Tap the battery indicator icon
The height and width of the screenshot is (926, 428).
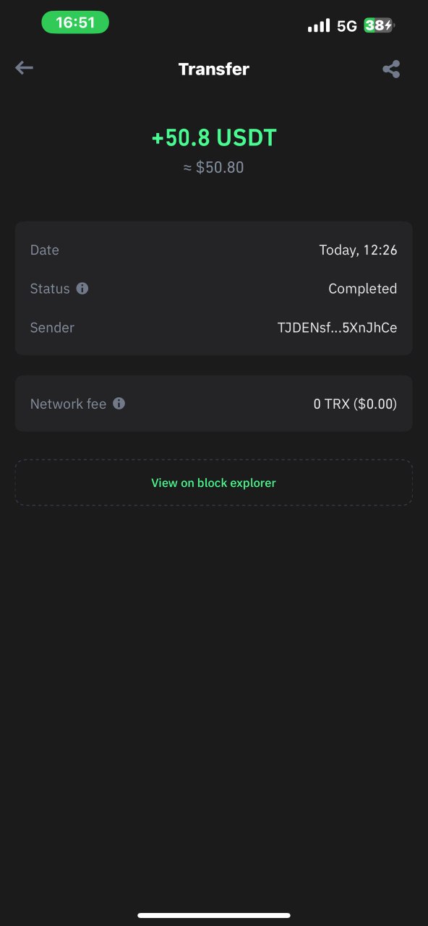coord(380,25)
